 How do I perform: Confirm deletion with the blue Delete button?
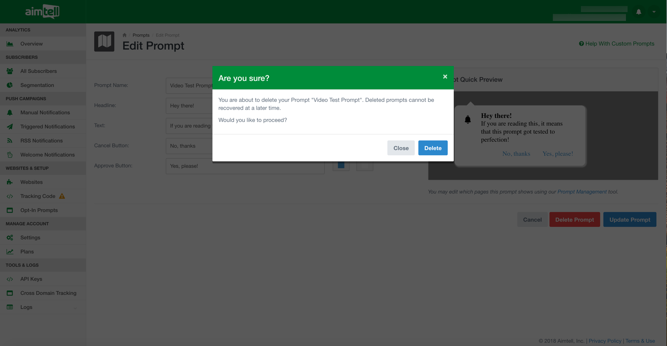[432, 148]
